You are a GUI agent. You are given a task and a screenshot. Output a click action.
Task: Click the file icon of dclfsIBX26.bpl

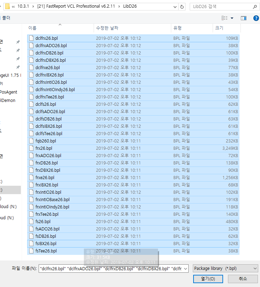point(31,126)
